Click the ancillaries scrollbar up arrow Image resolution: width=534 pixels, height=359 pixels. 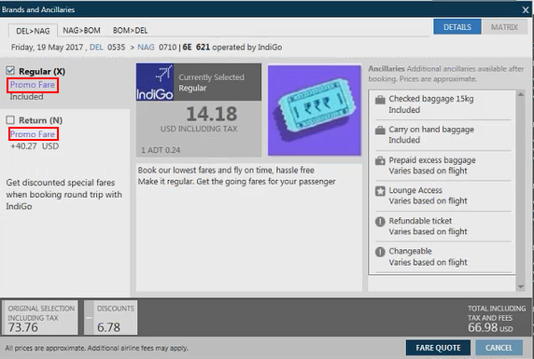pyautogui.click(x=521, y=94)
